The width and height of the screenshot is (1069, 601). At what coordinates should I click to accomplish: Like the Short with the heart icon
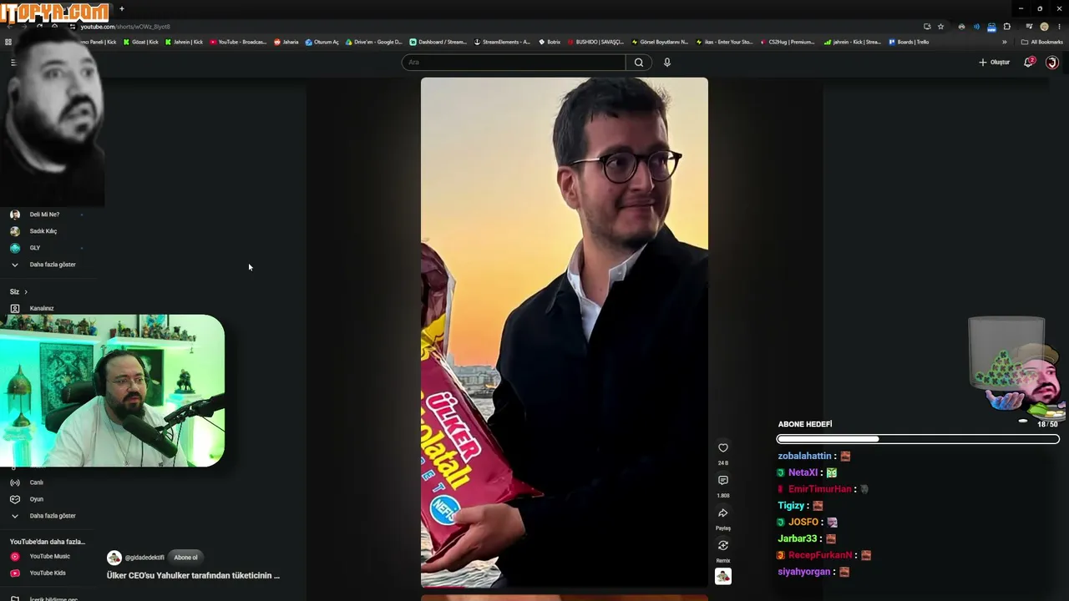pyautogui.click(x=723, y=448)
